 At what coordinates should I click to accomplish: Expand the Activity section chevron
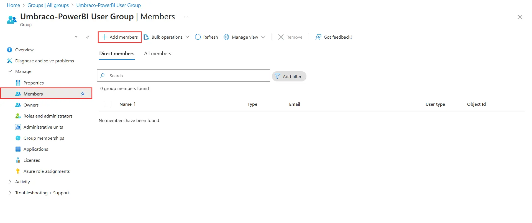click(x=10, y=182)
